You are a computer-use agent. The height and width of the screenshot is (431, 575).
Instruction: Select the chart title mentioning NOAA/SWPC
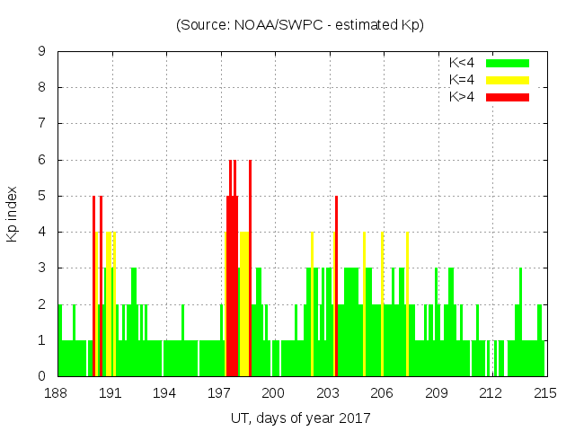pyautogui.click(x=300, y=25)
